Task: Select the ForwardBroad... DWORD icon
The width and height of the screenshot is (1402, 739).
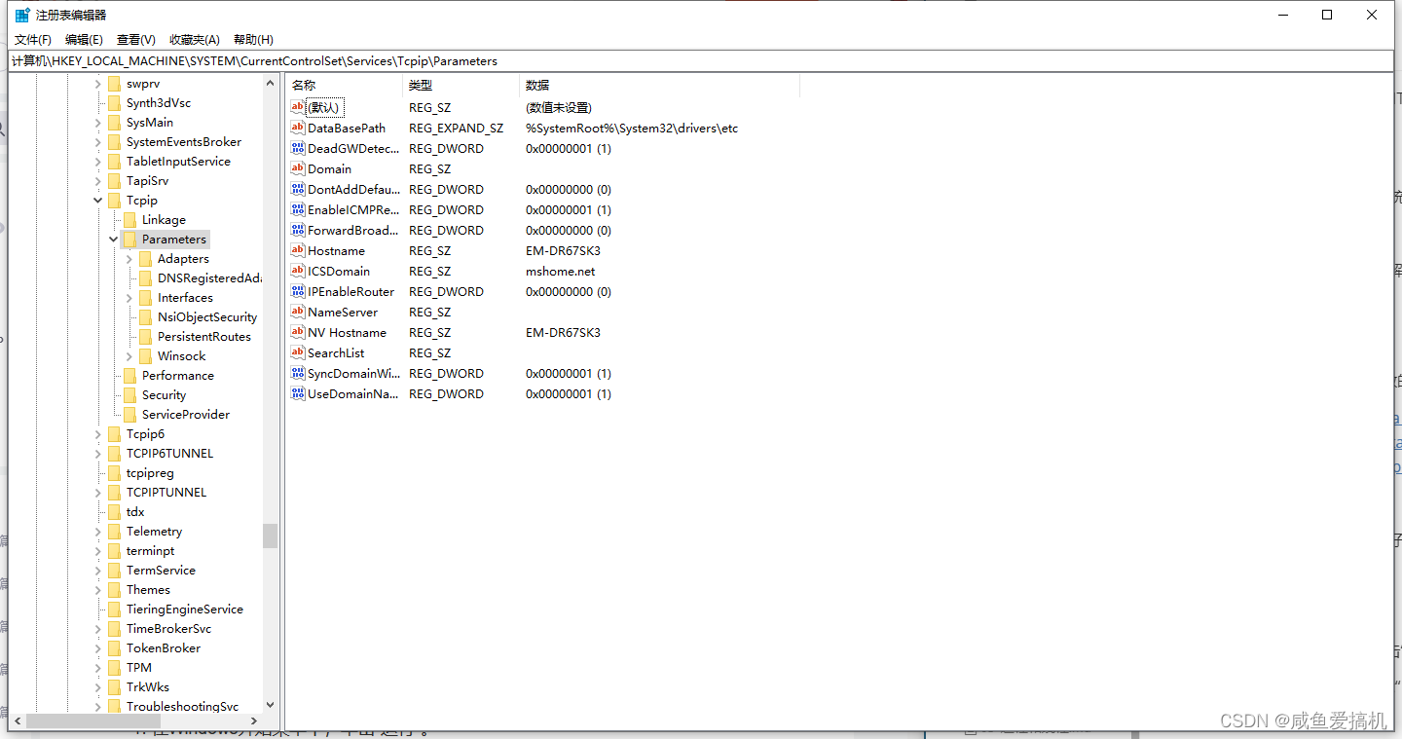Action: 298,230
